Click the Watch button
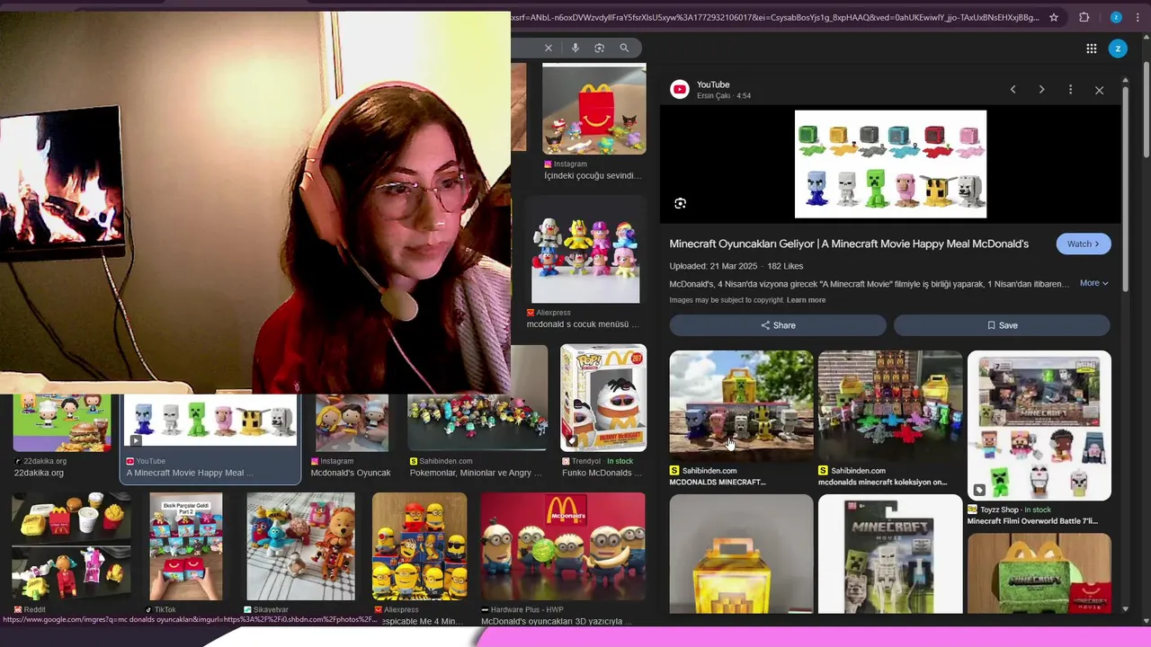The width and height of the screenshot is (1151, 647). [1084, 244]
